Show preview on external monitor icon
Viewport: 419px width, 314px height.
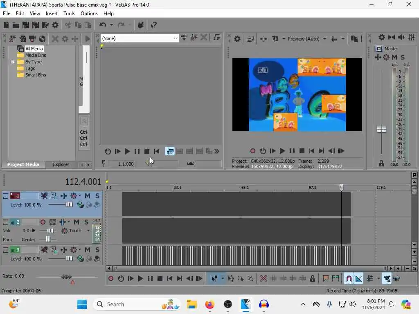(250, 39)
